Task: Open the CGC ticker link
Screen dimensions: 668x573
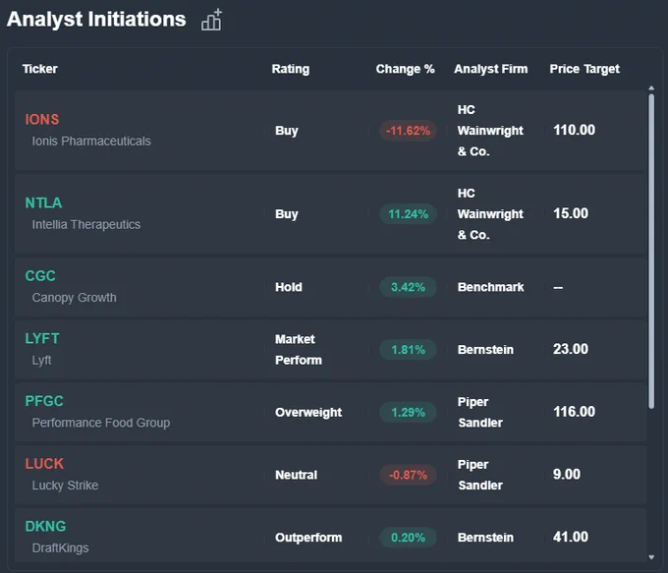Action: (40, 276)
